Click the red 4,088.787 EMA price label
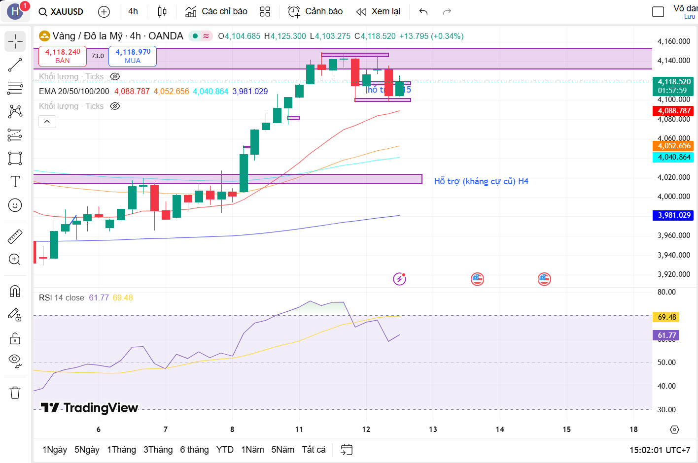The width and height of the screenshot is (698, 463). point(674,111)
